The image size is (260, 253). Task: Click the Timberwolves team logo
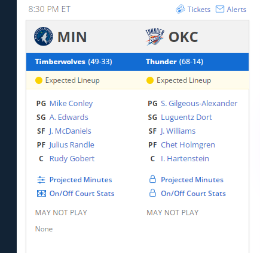(x=44, y=37)
